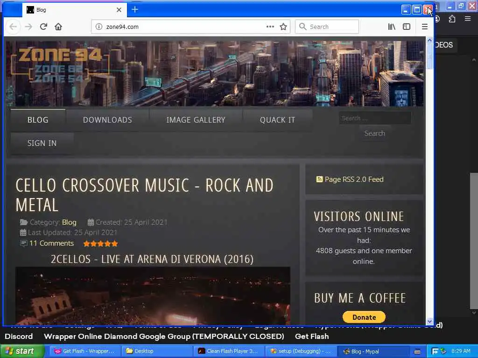The width and height of the screenshot is (478, 358).
Task: Open the Page RSS 2.0 Feed link
Action: point(354,179)
